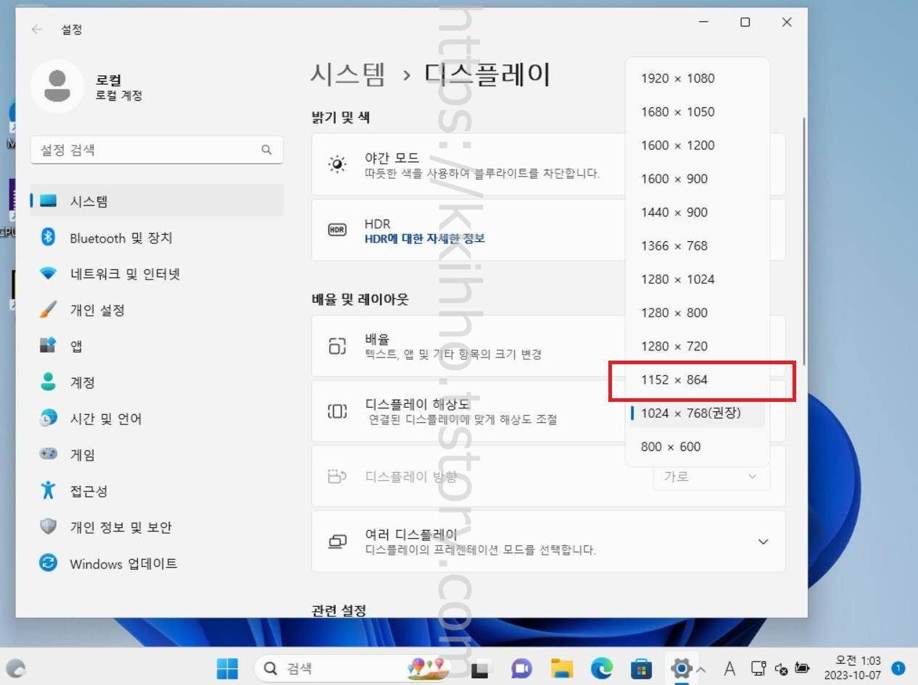Open the notification badge showing 1
The height and width of the screenshot is (685, 918).
point(898,668)
